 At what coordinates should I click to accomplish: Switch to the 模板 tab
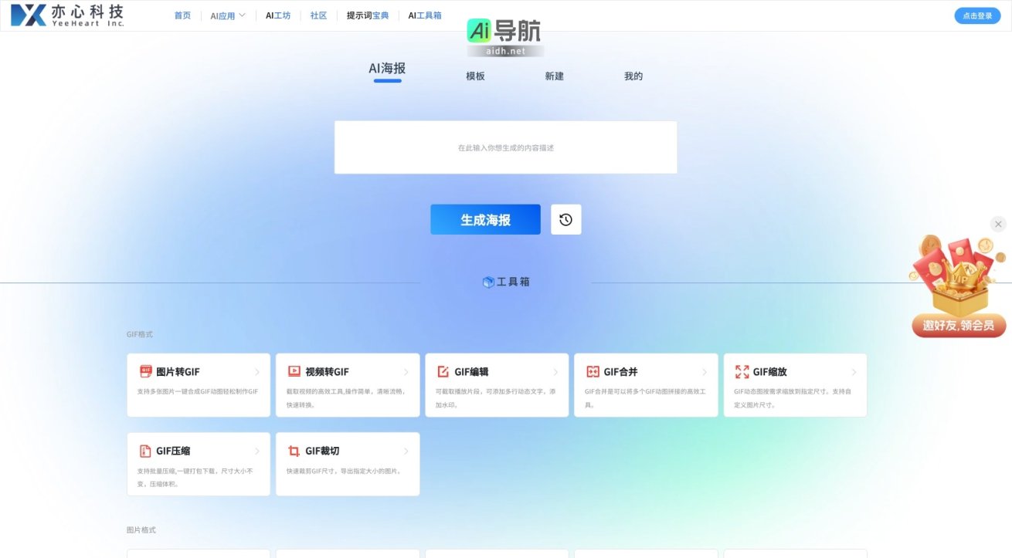coord(475,76)
